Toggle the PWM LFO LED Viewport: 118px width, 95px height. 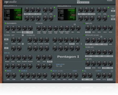84,23
